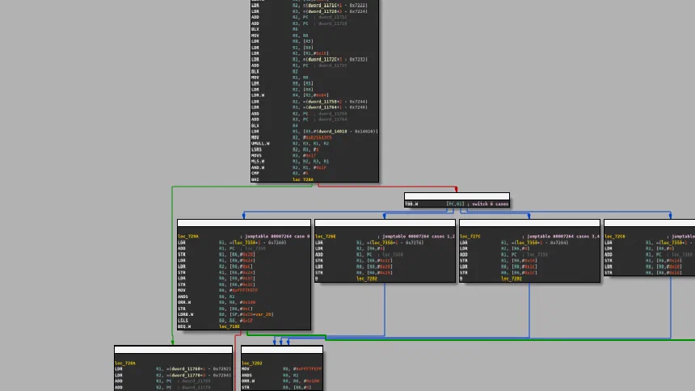This screenshot has width=695, height=391.
Task: Select the loc_726E block label
Action: [326, 237]
